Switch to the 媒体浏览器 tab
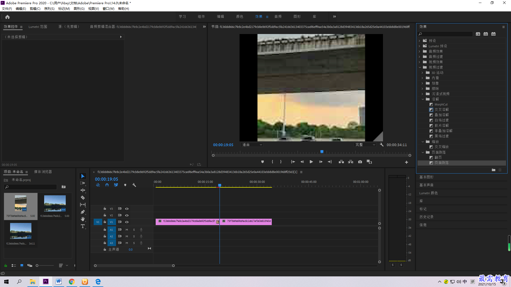 point(43,172)
